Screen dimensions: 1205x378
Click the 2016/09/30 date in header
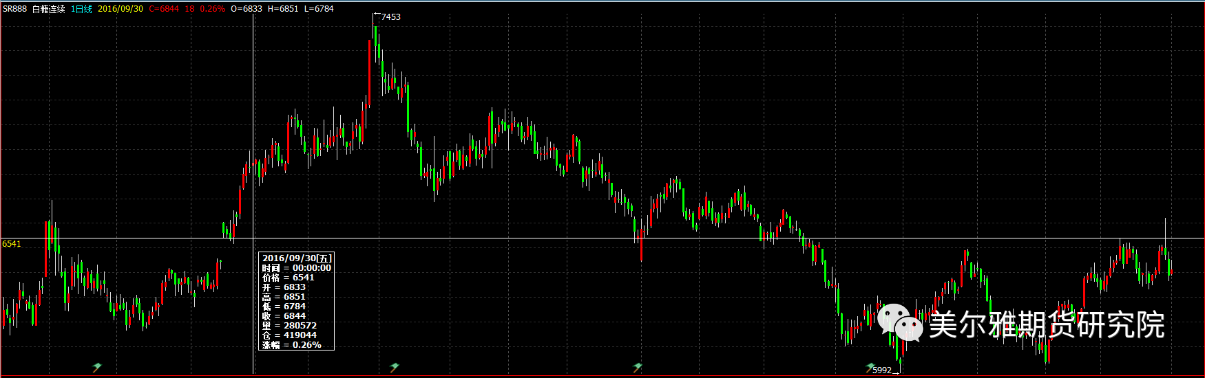click(x=120, y=9)
